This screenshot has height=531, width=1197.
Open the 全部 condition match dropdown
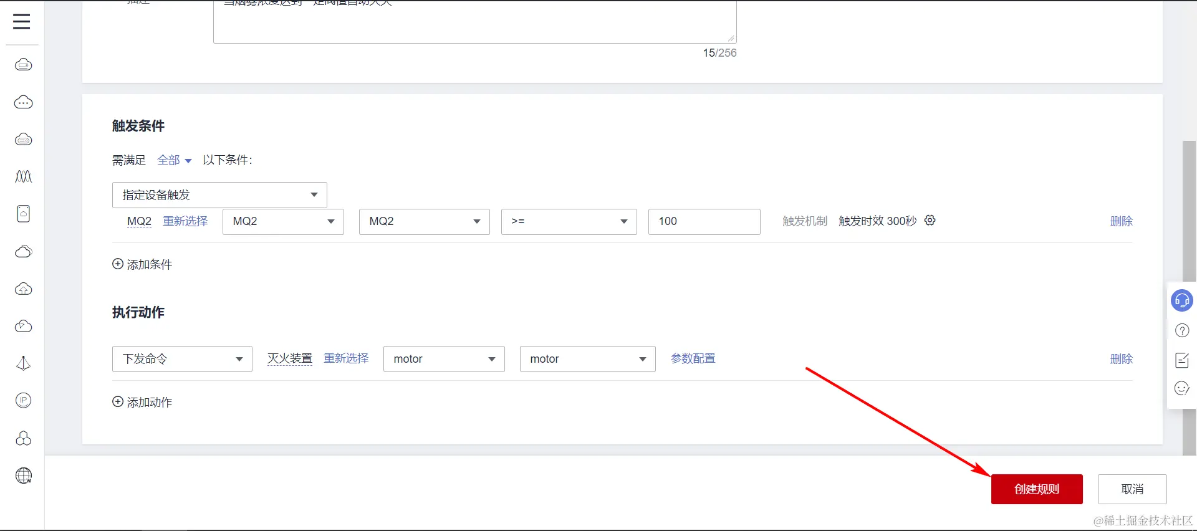174,160
